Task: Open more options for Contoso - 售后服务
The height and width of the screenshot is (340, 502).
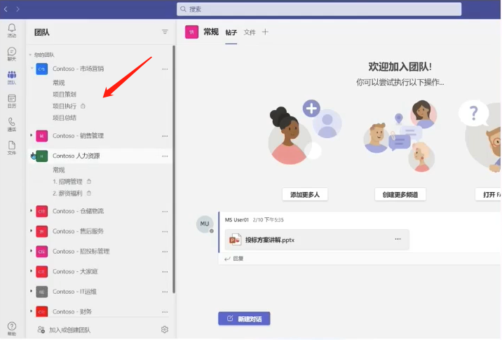Action: 165,231
